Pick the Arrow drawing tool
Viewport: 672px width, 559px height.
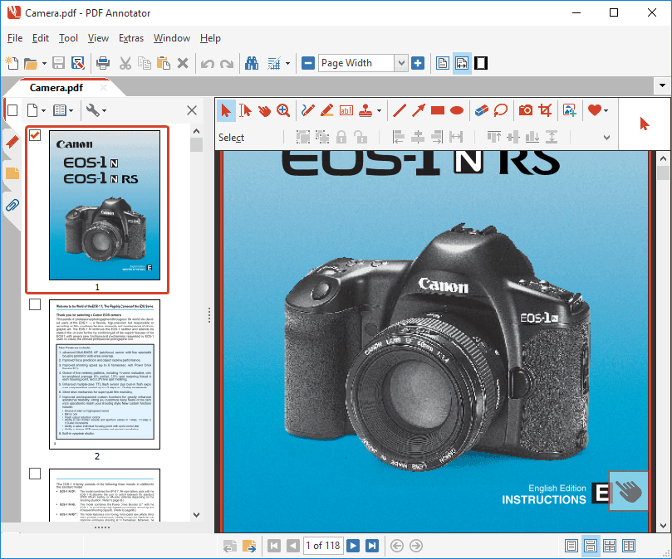pos(419,110)
